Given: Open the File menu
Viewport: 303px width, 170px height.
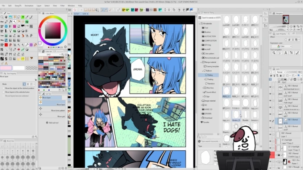Looking at the screenshot, I should [x=3, y=6].
